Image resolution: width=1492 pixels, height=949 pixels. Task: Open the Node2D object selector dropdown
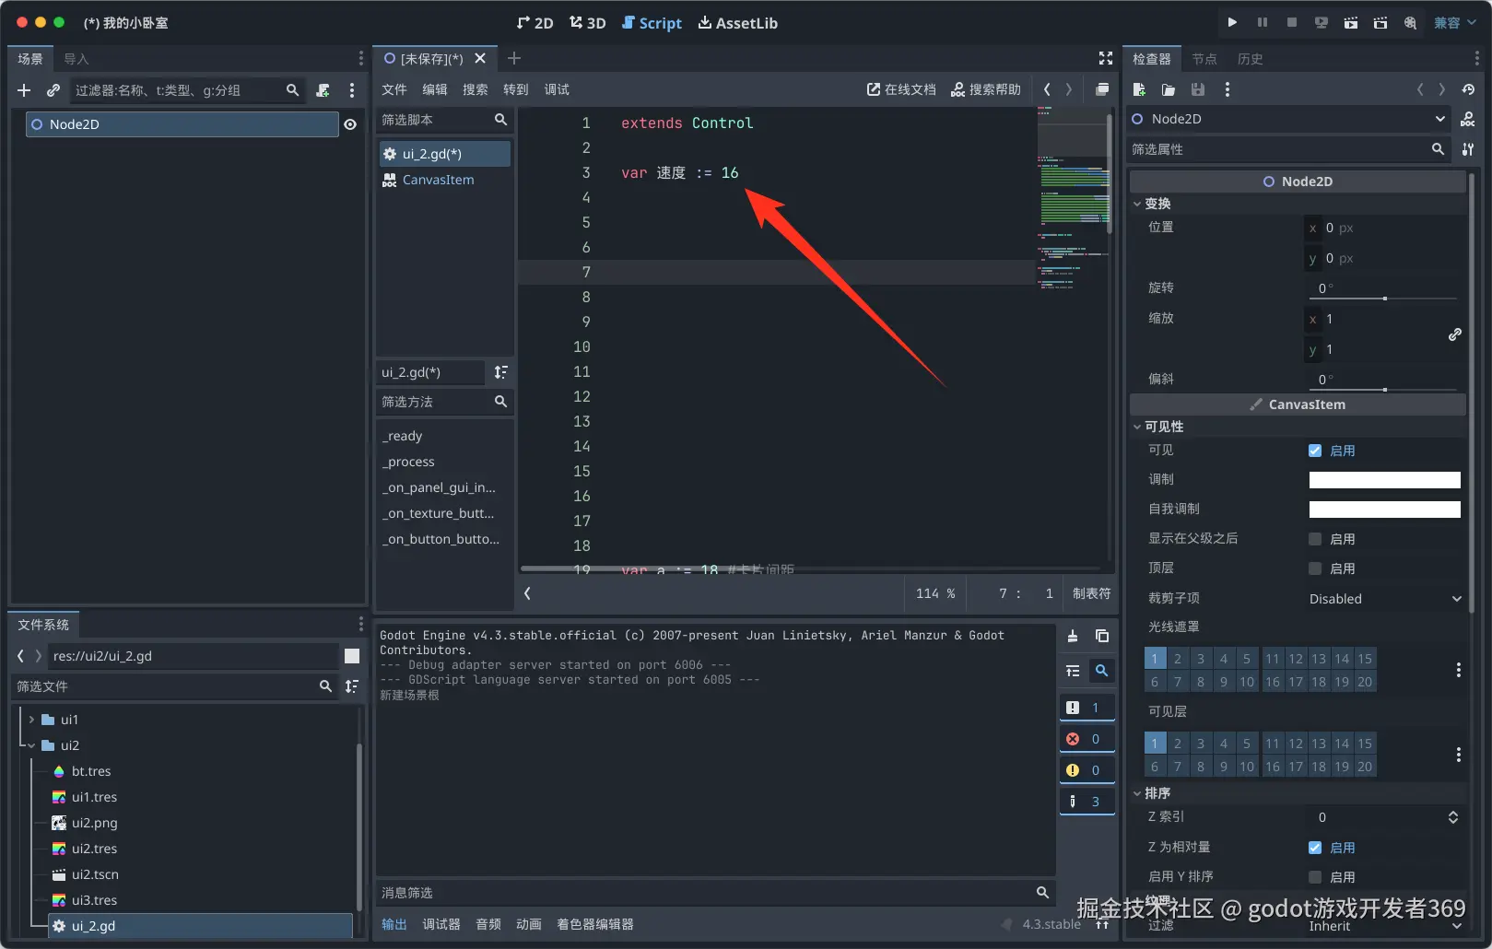point(1289,119)
